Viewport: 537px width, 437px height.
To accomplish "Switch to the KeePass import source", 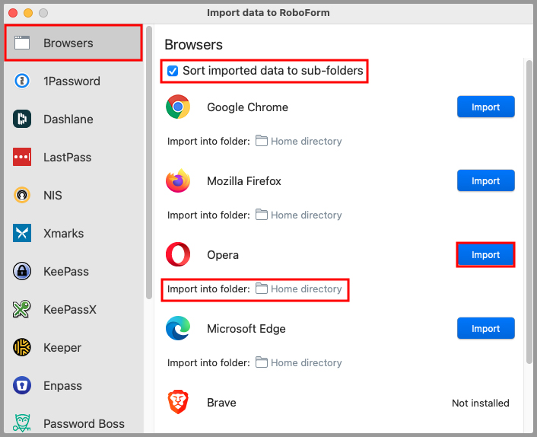I will [x=73, y=272].
